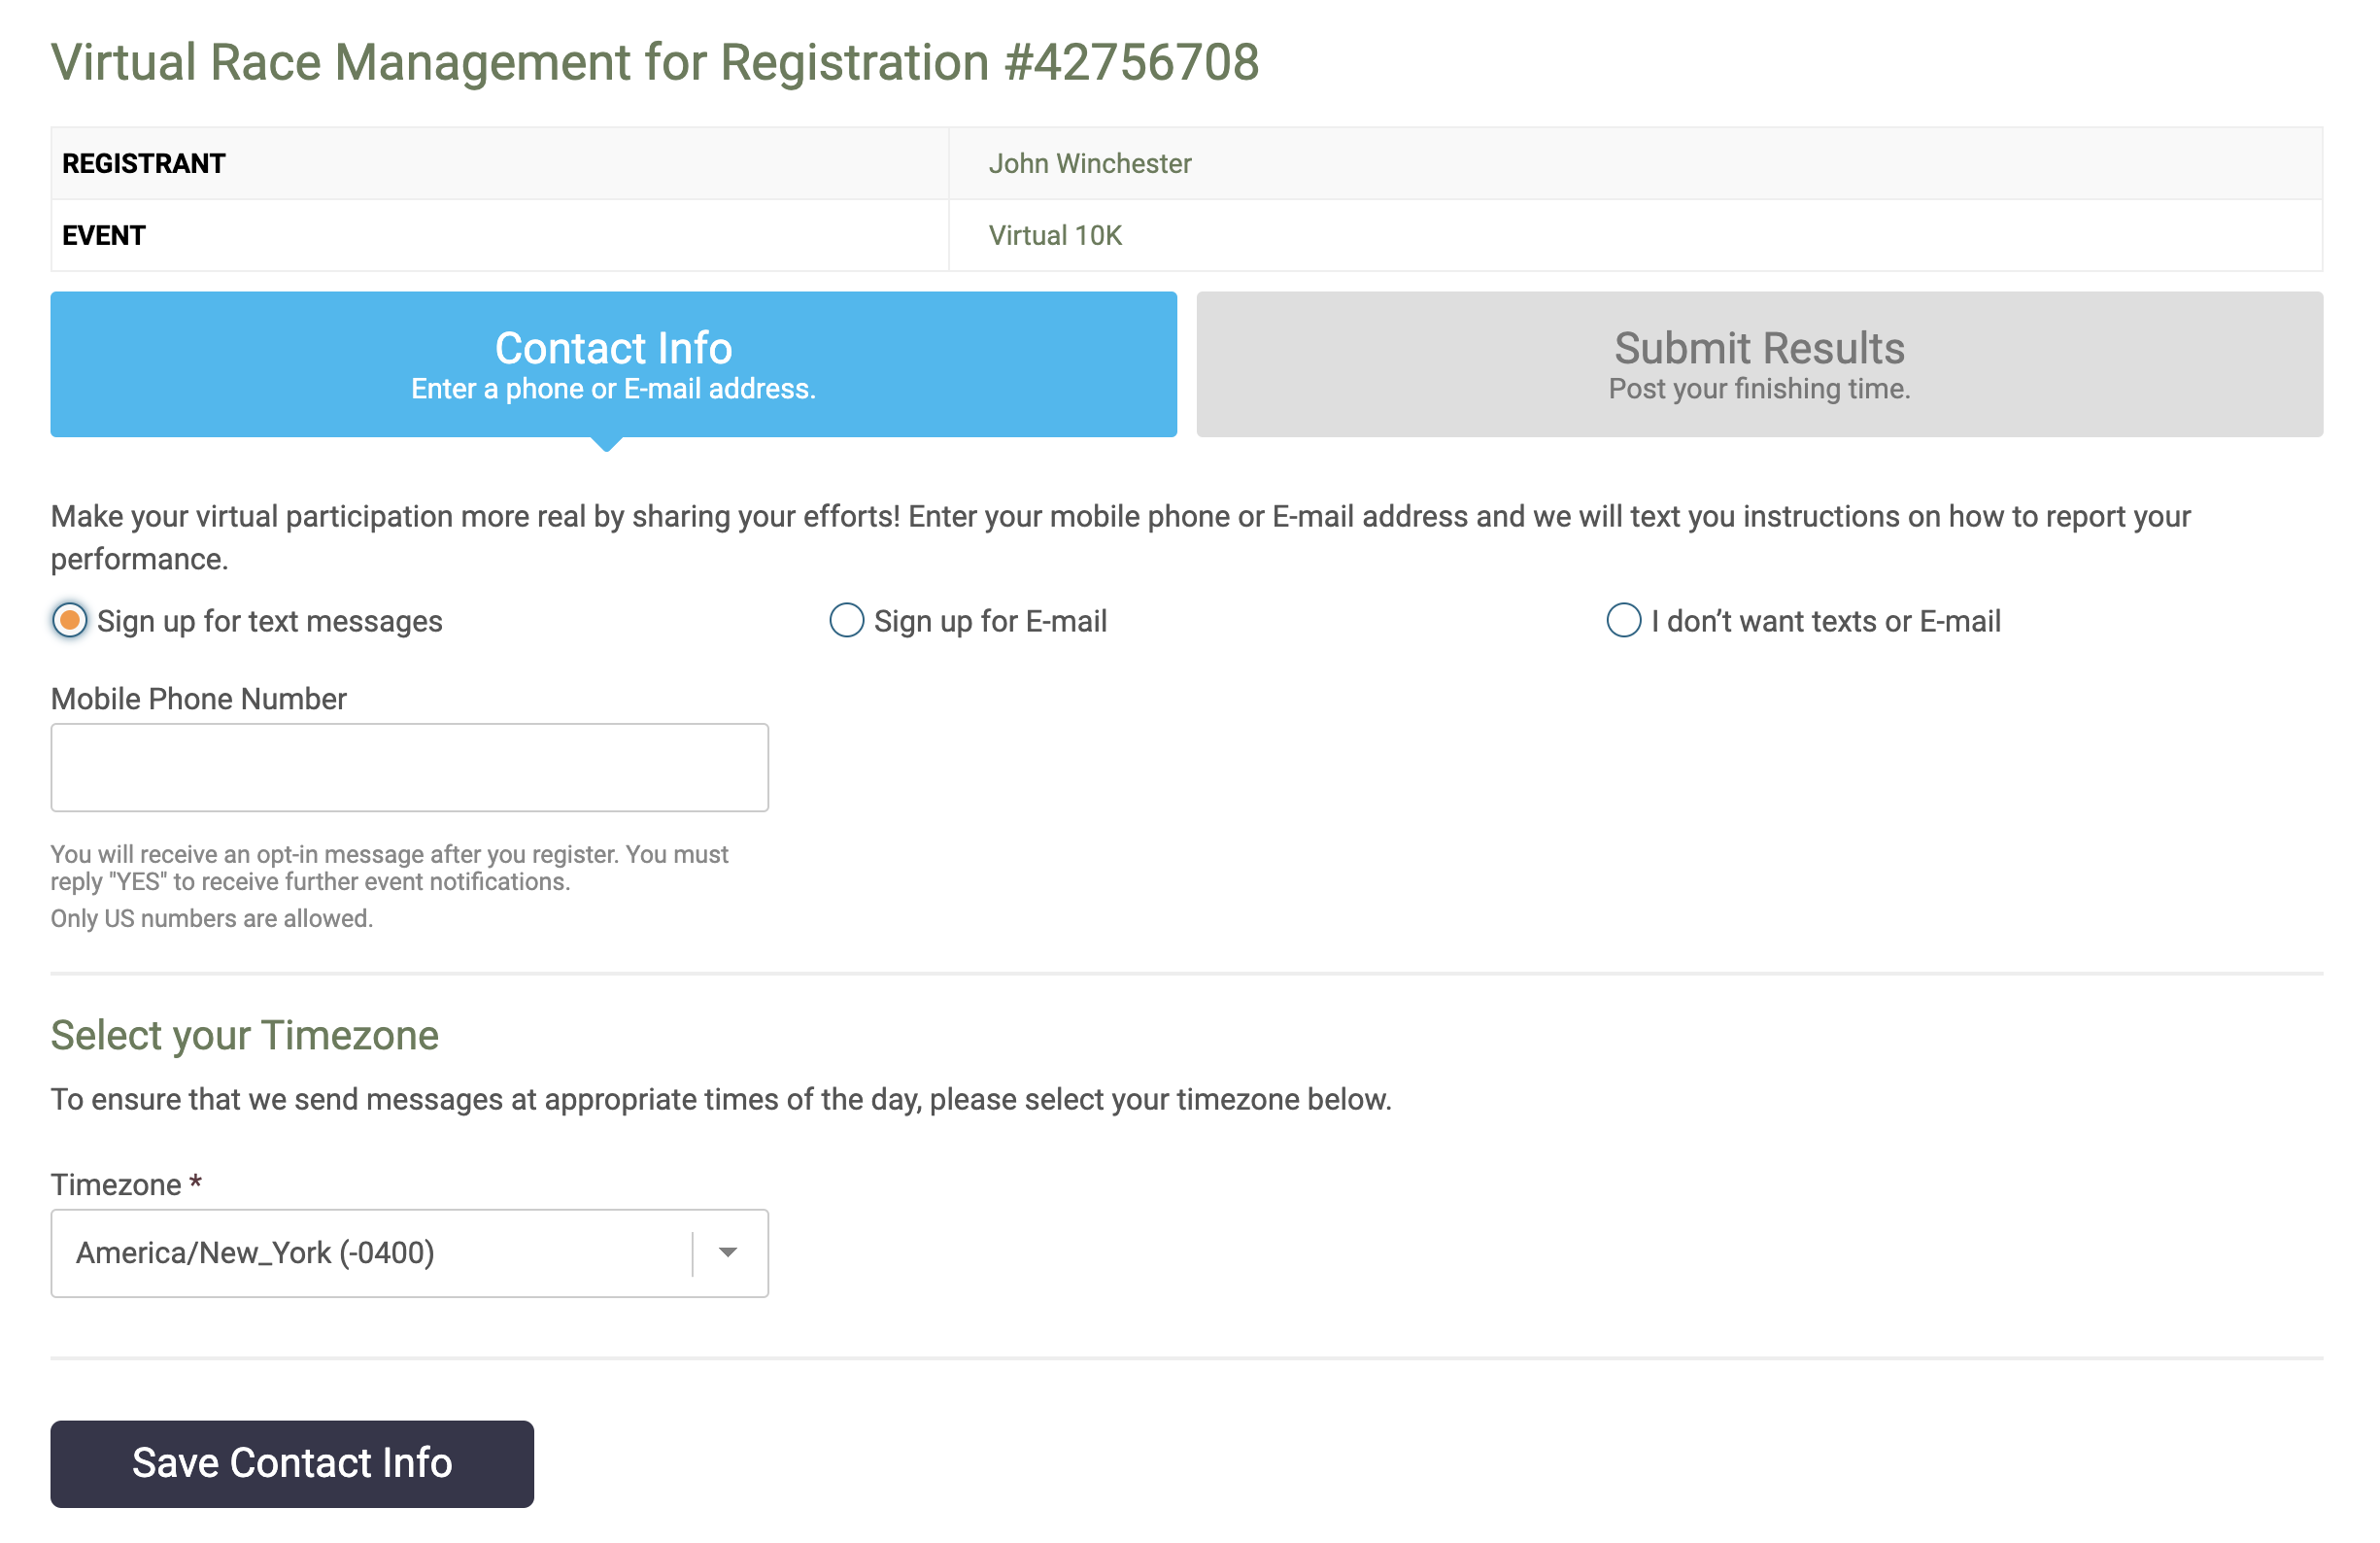2380x1543 pixels.
Task: Click inside the Mobile Phone Number field
Action: (x=408, y=766)
